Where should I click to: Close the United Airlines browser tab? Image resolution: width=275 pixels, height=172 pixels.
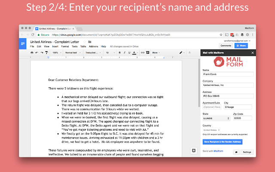pyautogui.click(x=73, y=29)
